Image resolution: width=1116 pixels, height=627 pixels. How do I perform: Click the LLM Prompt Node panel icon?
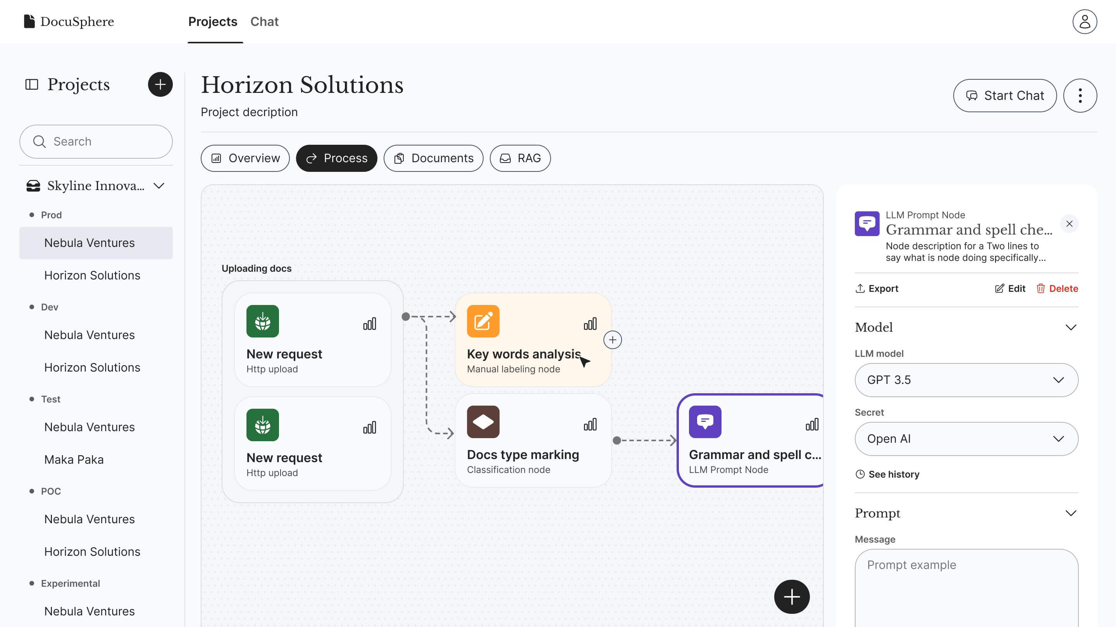pyautogui.click(x=867, y=224)
